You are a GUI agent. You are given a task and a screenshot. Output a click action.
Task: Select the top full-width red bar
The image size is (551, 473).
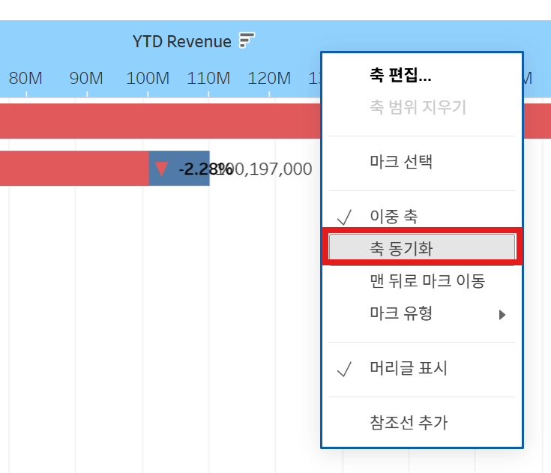pyautogui.click(x=150, y=121)
